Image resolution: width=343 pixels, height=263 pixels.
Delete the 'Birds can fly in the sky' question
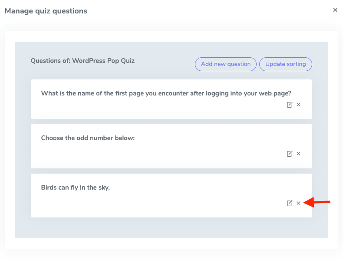299,203
